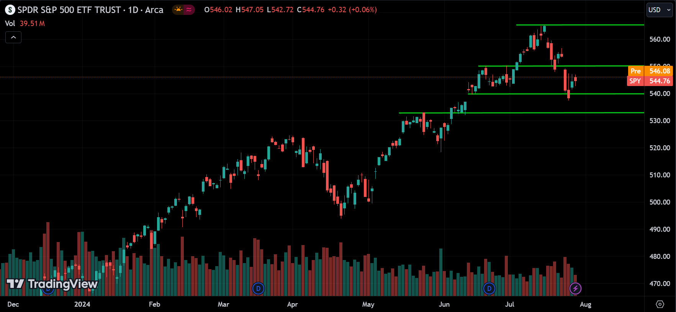Click the pre-market session sun icon
Viewport: 676px width, 312px height.
click(178, 10)
